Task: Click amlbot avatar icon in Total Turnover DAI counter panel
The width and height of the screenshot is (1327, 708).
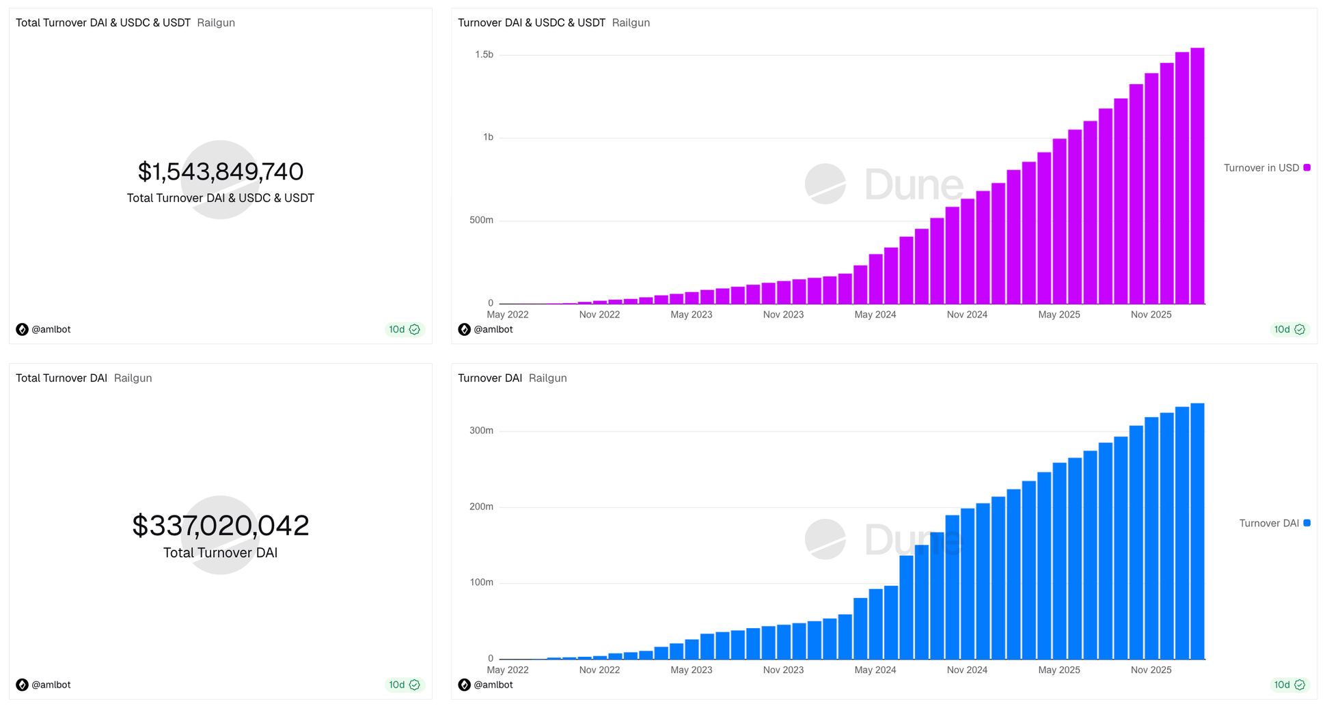Action: [22, 685]
